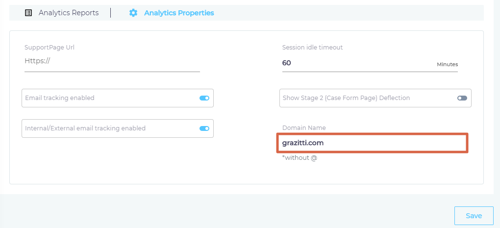The image size is (500, 228).
Task: Click the Session idle timeout label
Action: tap(313, 48)
